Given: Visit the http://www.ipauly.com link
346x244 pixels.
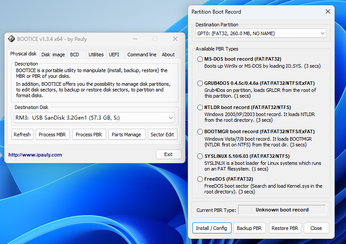Looking at the screenshot, I should [x=35, y=155].
